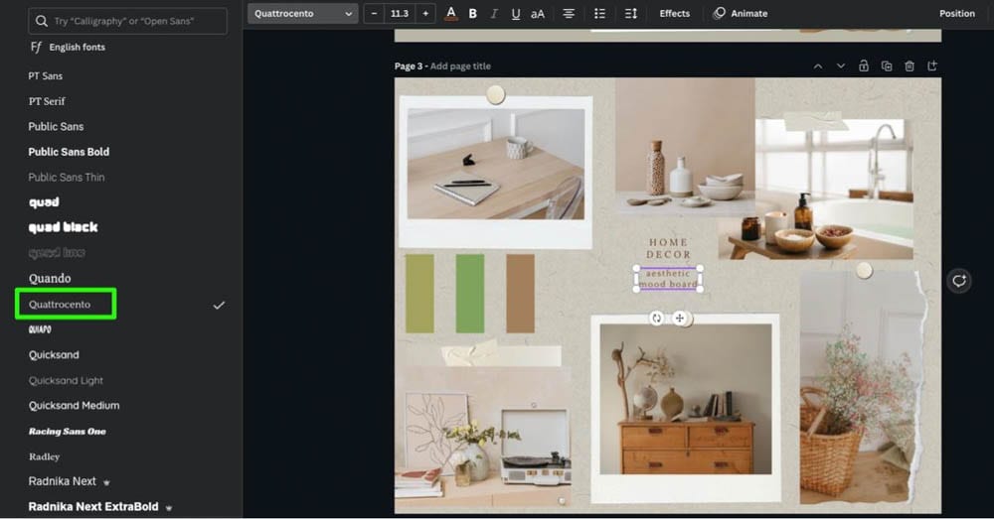Change text case with aA icon

click(538, 14)
